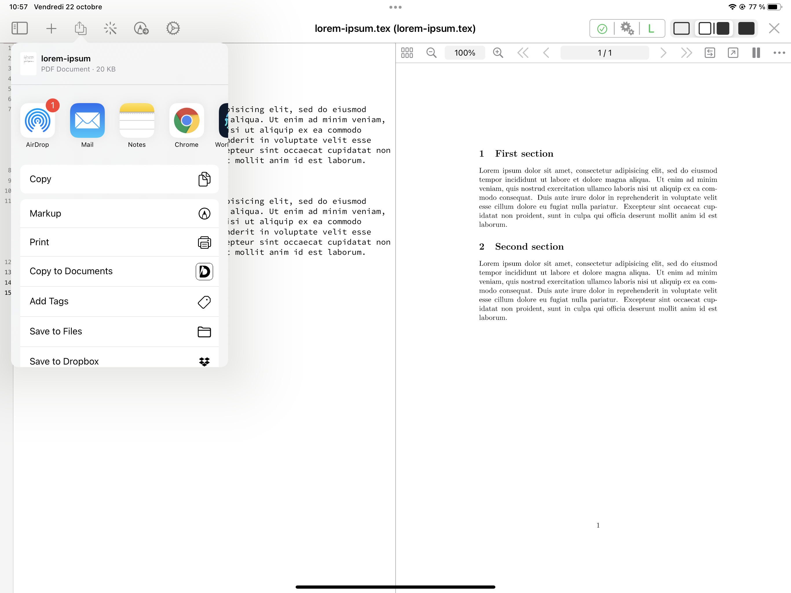Open Notes app to share

pos(136,120)
